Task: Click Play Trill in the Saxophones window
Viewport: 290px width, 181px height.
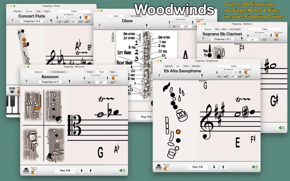Action: point(198,167)
